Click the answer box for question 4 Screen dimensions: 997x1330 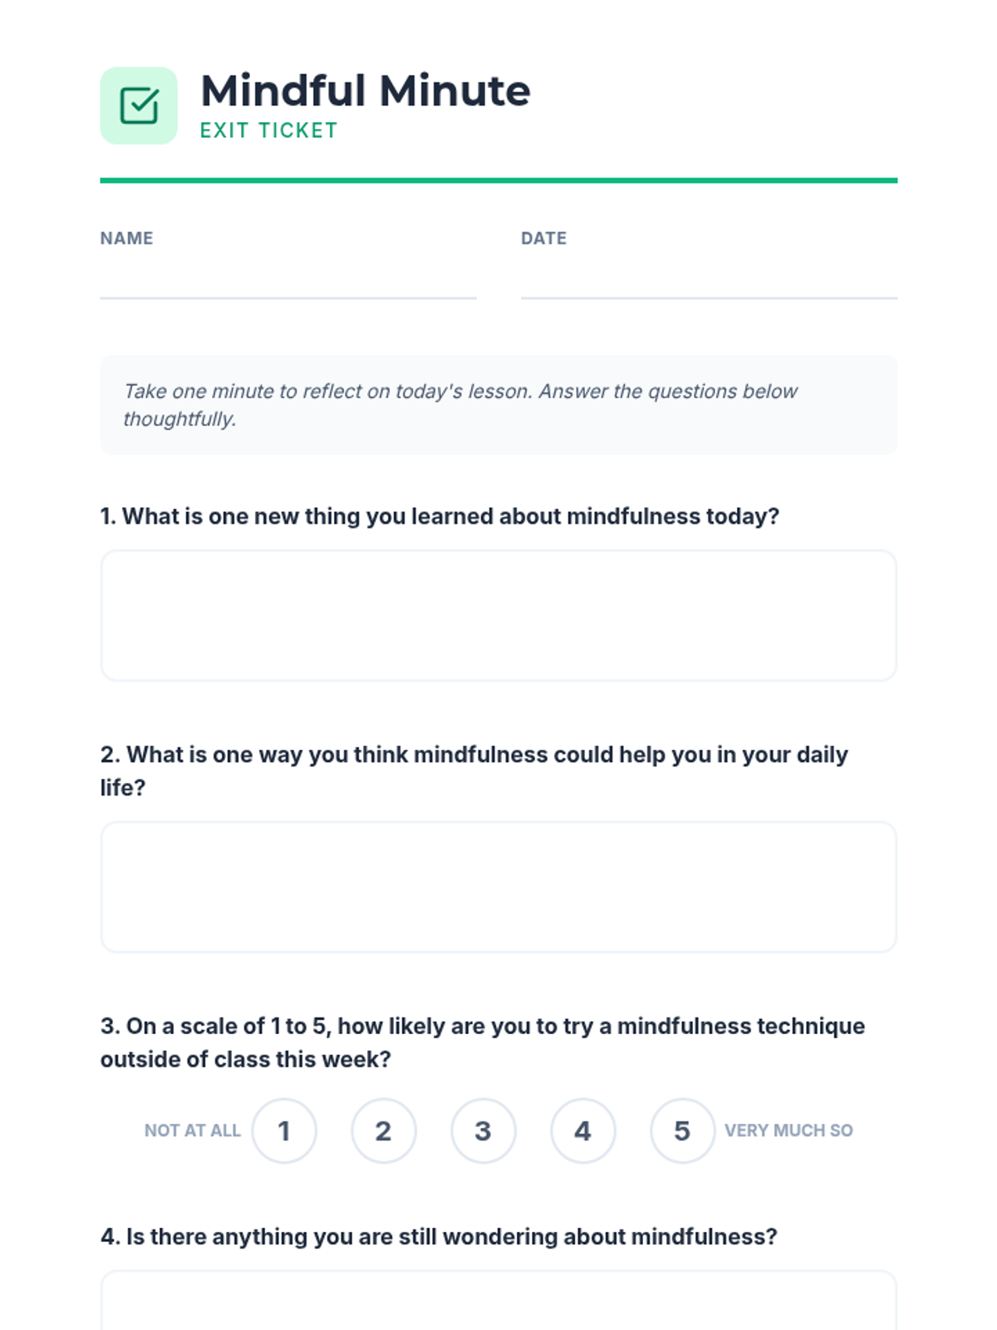[x=498, y=1301]
